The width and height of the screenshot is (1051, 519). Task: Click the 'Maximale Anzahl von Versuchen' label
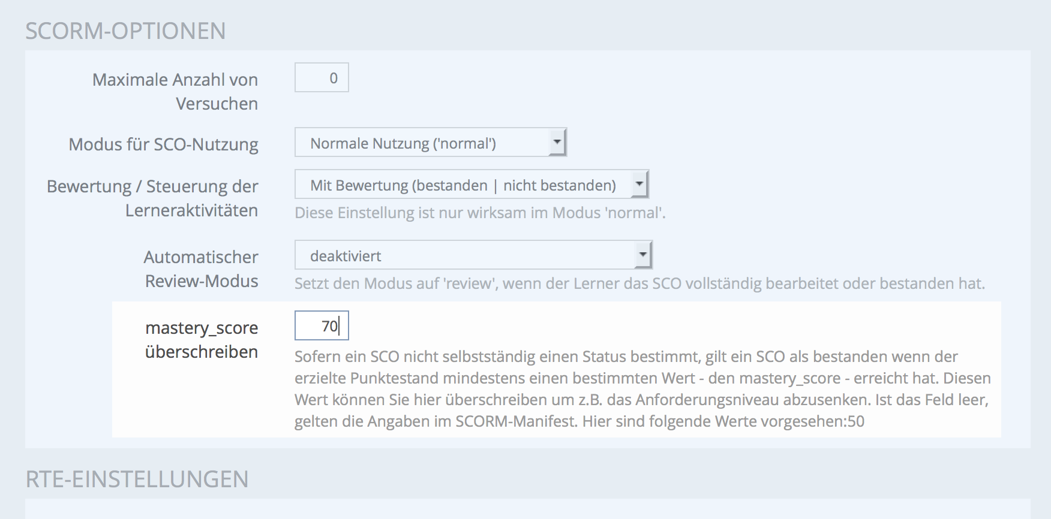(175, 91)
